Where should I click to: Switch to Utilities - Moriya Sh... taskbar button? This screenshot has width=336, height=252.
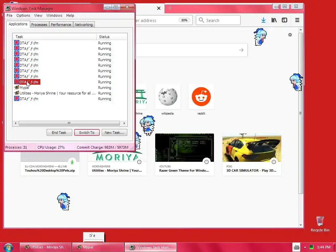click(x=46, y=247)
